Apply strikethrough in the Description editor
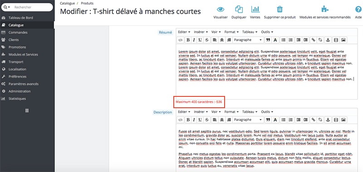This screenshot has height=172, width=363. 207,119
